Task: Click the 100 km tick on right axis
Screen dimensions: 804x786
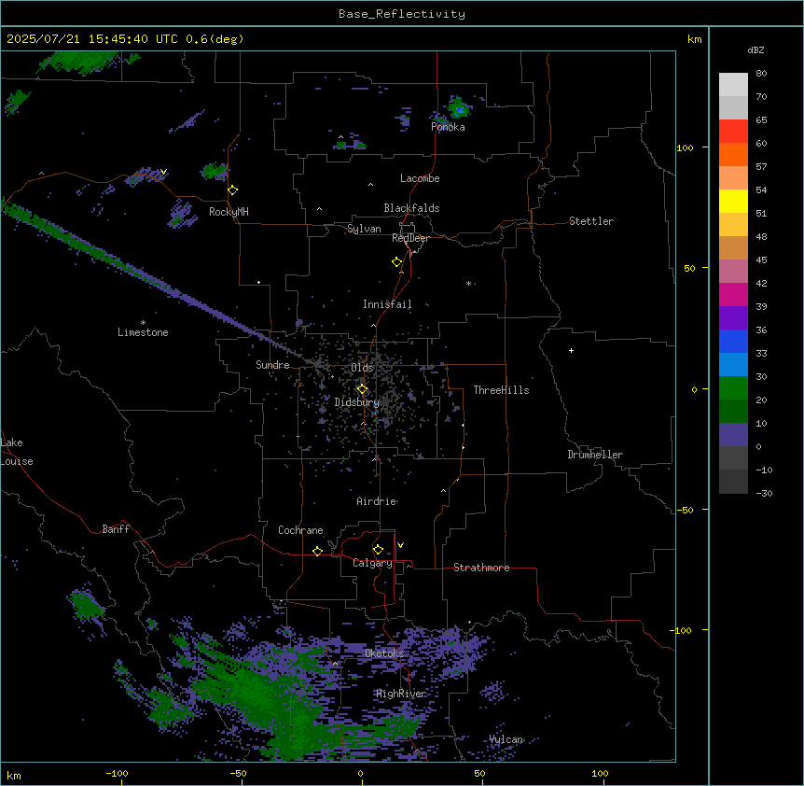Action: [x=685, y=147]
